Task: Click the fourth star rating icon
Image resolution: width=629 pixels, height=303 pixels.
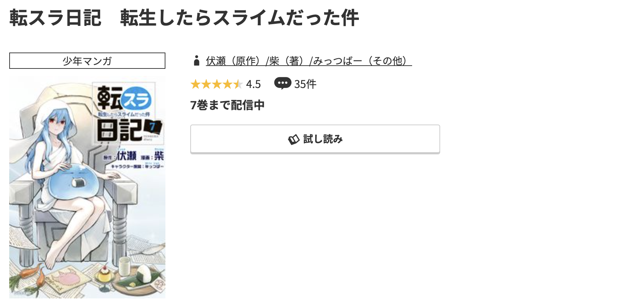Action: click(x=228, y=84)
